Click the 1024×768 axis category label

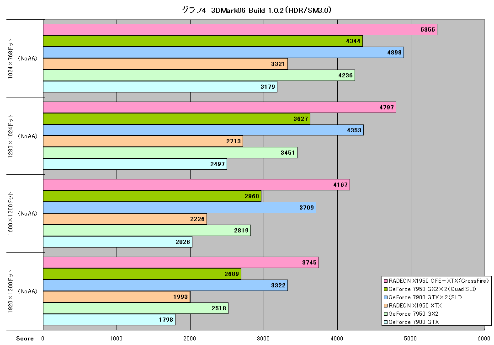coord(11,59)
